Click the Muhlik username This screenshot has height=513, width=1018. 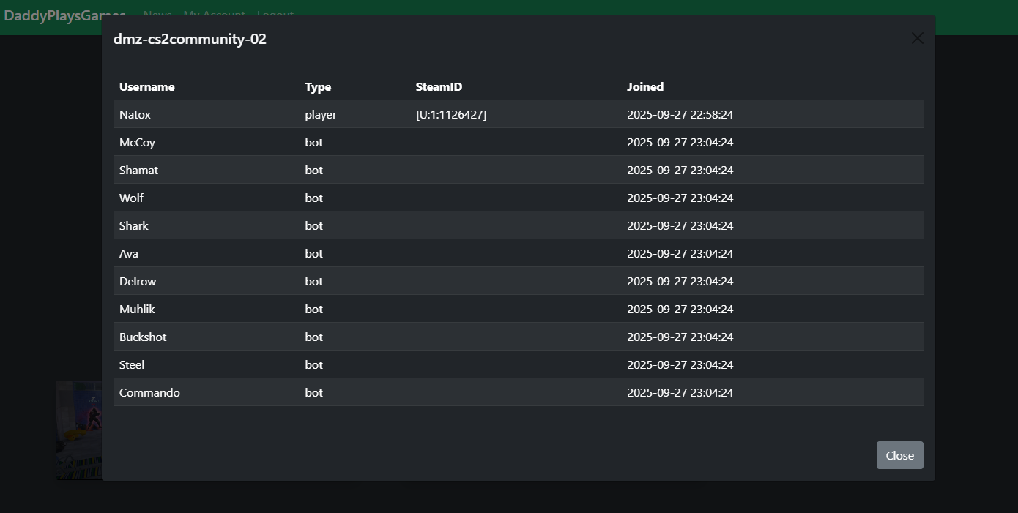point(137,309)
